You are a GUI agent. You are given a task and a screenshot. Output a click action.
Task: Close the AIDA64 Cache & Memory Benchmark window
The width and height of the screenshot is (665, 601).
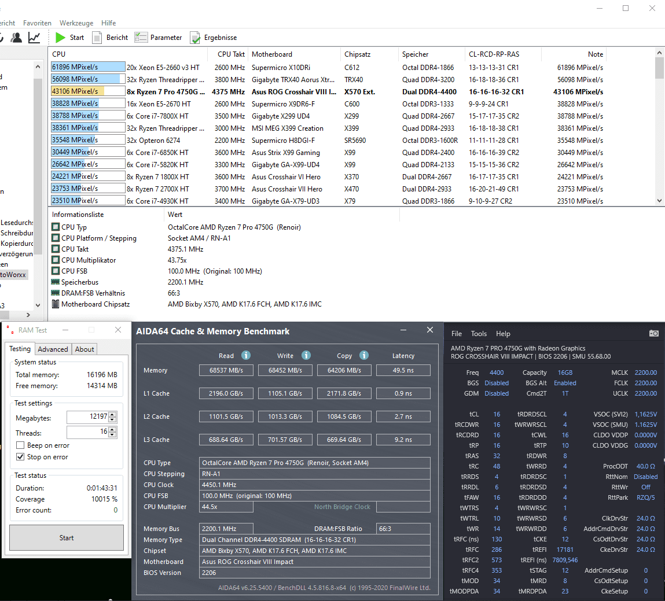point(429,330)
